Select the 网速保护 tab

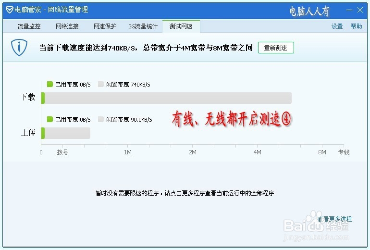point(105,26)
